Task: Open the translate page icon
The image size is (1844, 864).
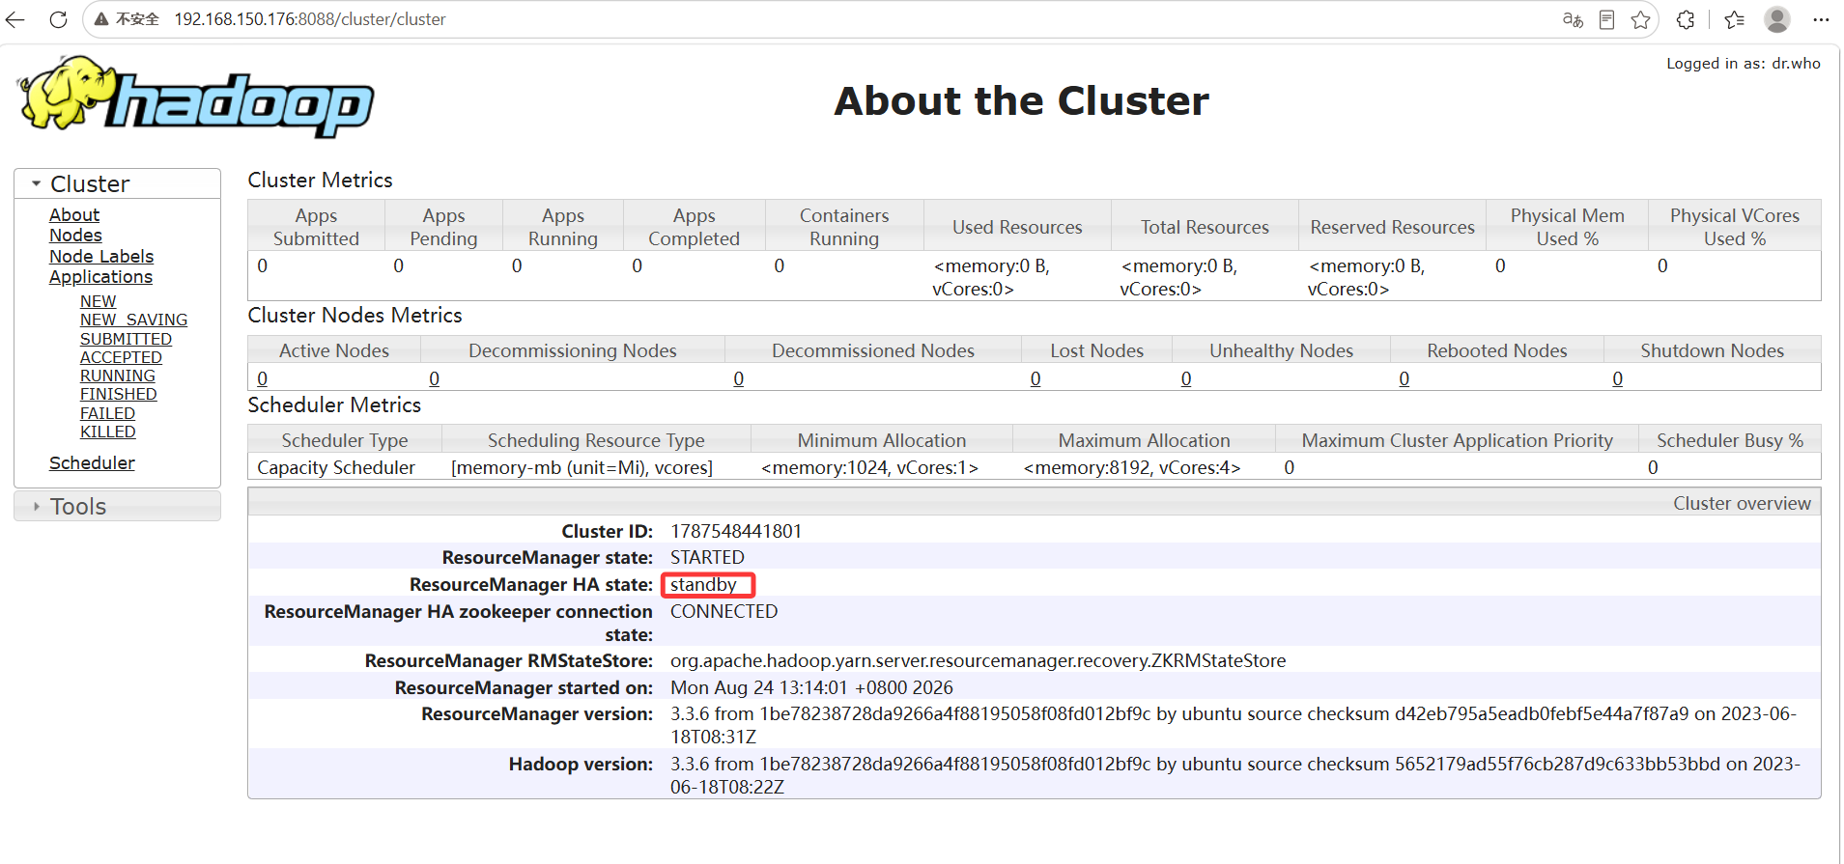Action: point(1573,19)
